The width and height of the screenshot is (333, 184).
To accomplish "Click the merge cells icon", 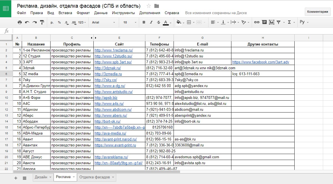I will click(199, 22).
